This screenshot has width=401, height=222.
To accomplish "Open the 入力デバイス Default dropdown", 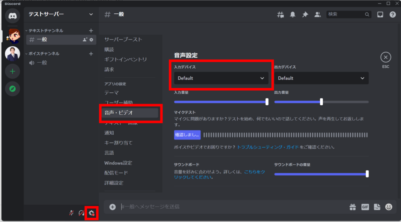I will pyautogui.click(x=221, y=78).
